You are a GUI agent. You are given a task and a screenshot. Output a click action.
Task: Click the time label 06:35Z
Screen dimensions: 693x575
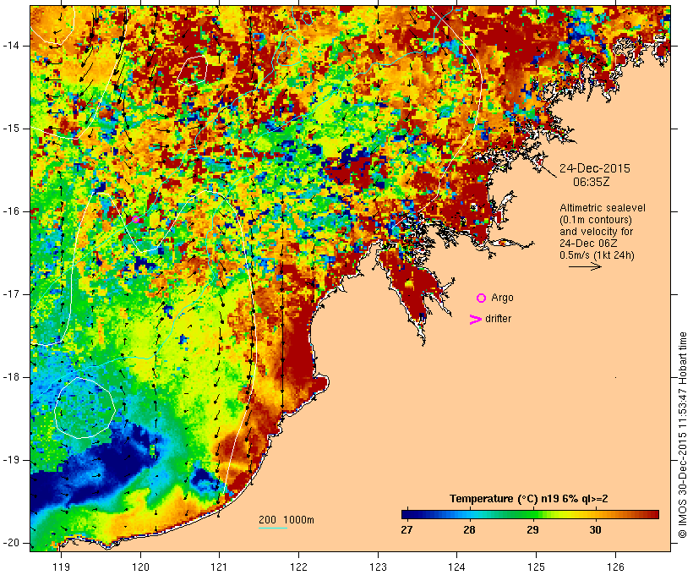(x=591, y=182)
